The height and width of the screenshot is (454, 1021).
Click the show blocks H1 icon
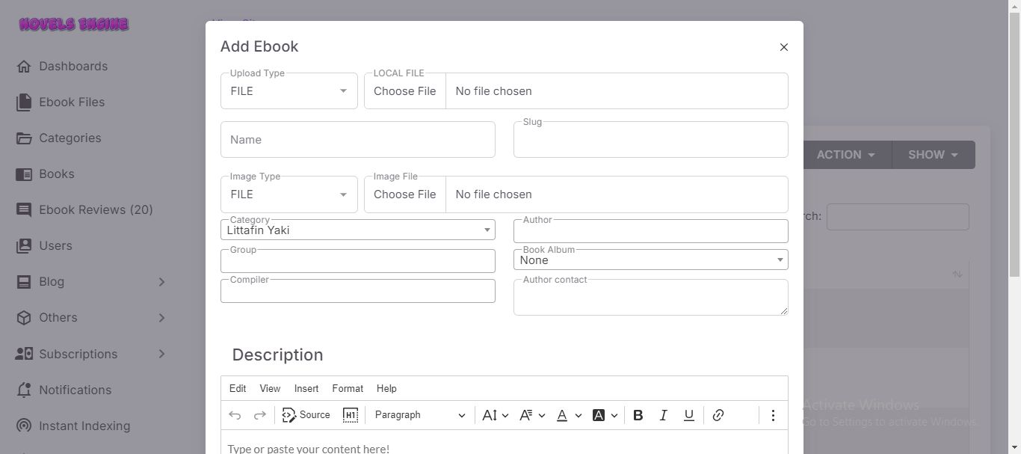(350, 415)
